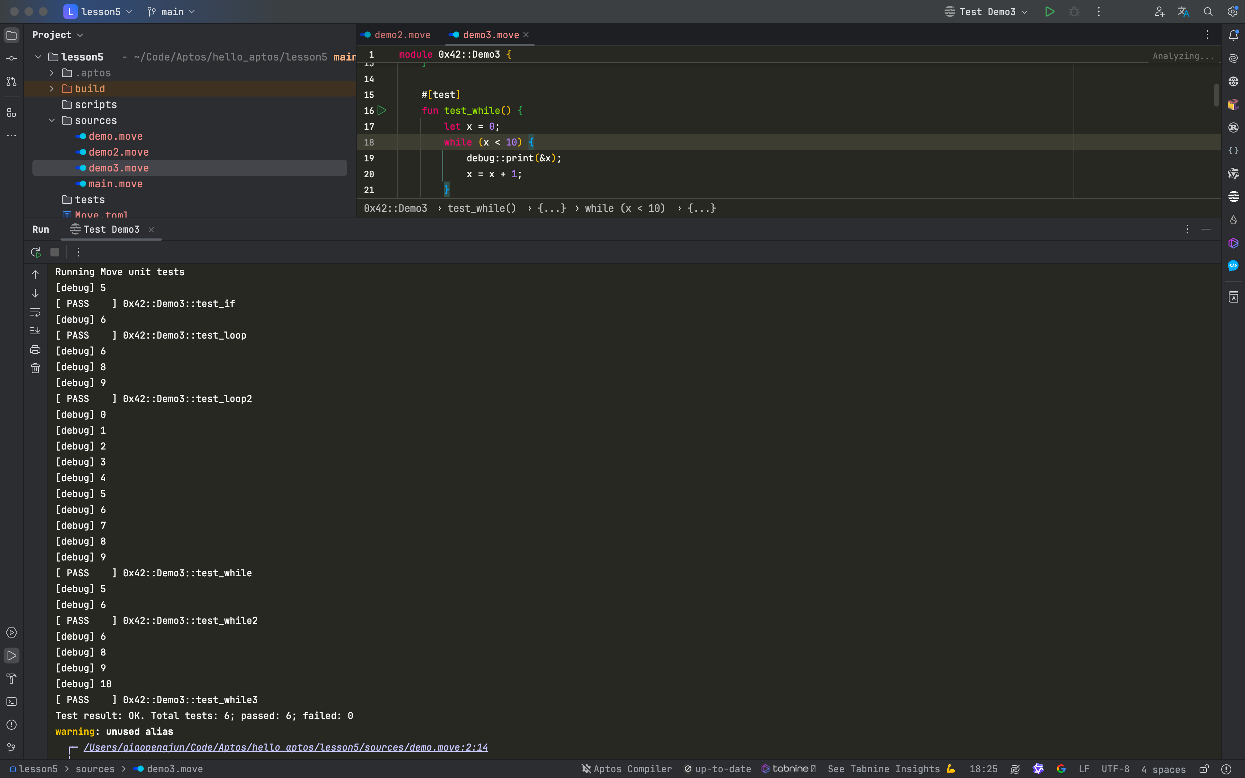Open the Build hammer tool window icon

pyautogui.click(x=11, y=679)
